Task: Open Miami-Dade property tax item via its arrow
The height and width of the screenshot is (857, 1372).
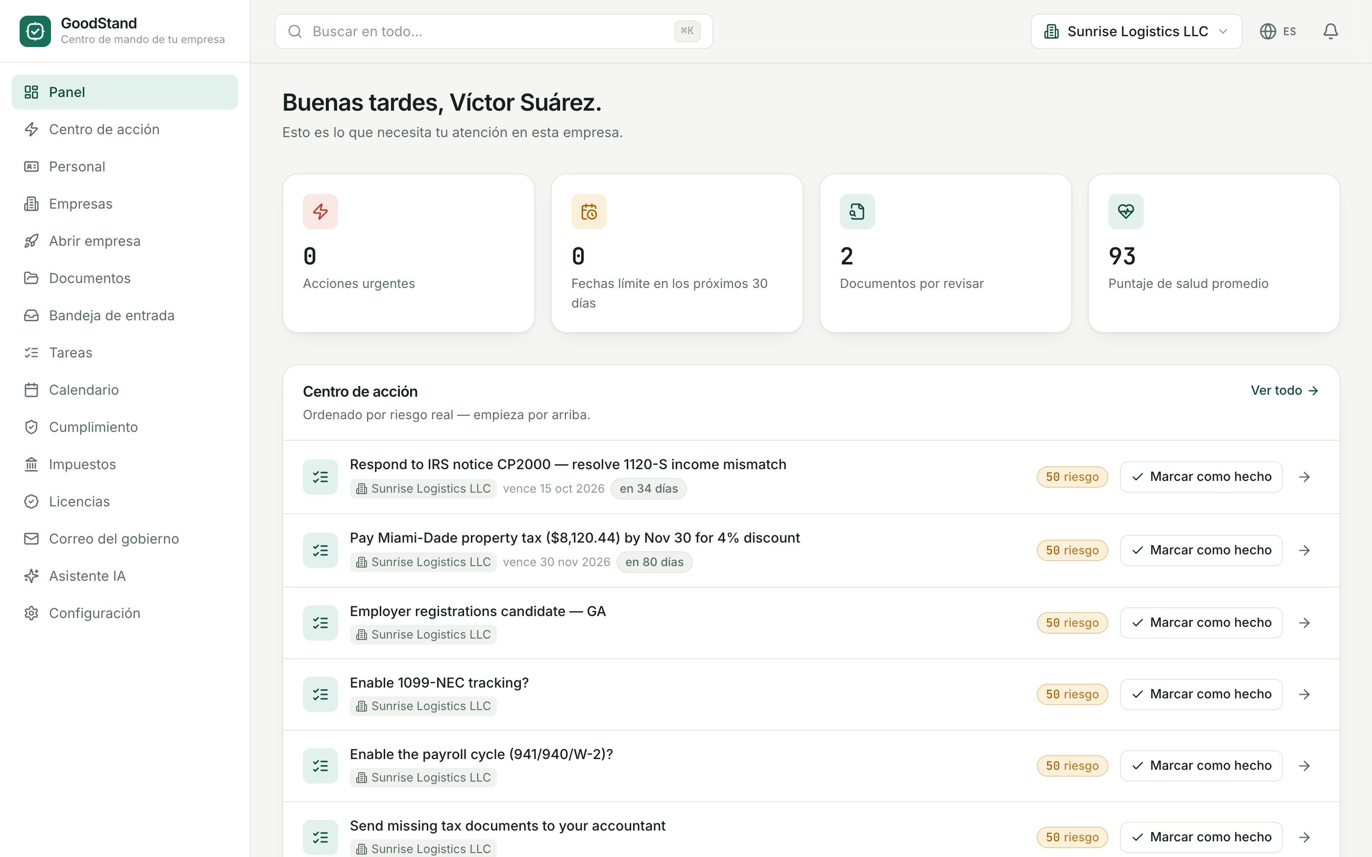Action: (x=1304, y=550)
